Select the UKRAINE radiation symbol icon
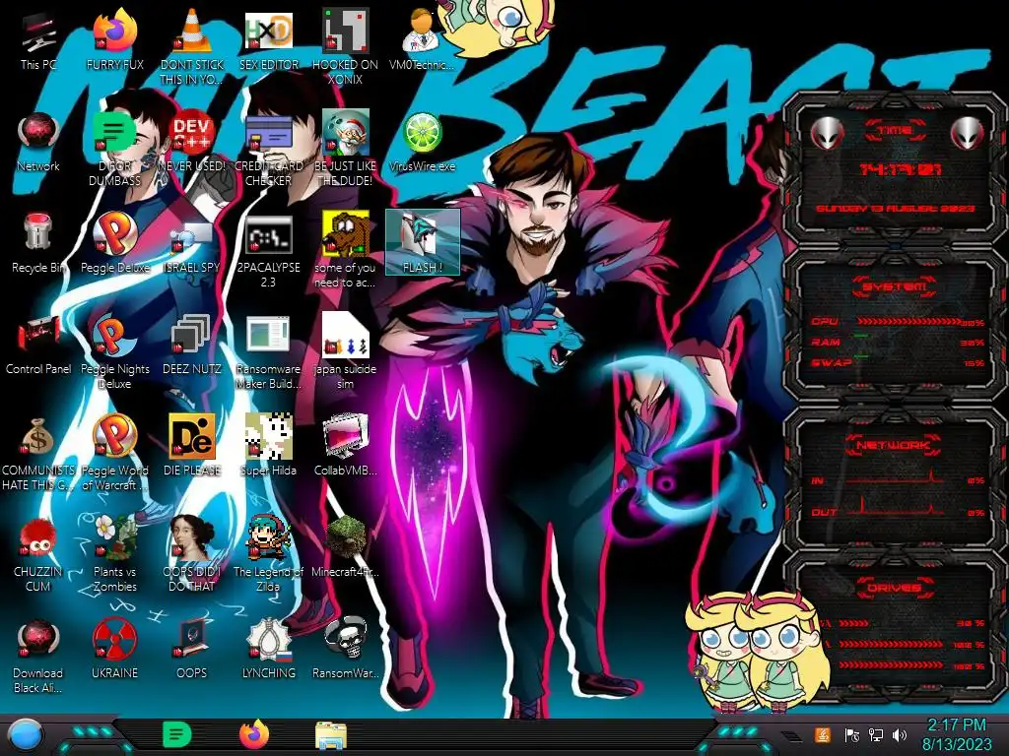 (114, 650)
